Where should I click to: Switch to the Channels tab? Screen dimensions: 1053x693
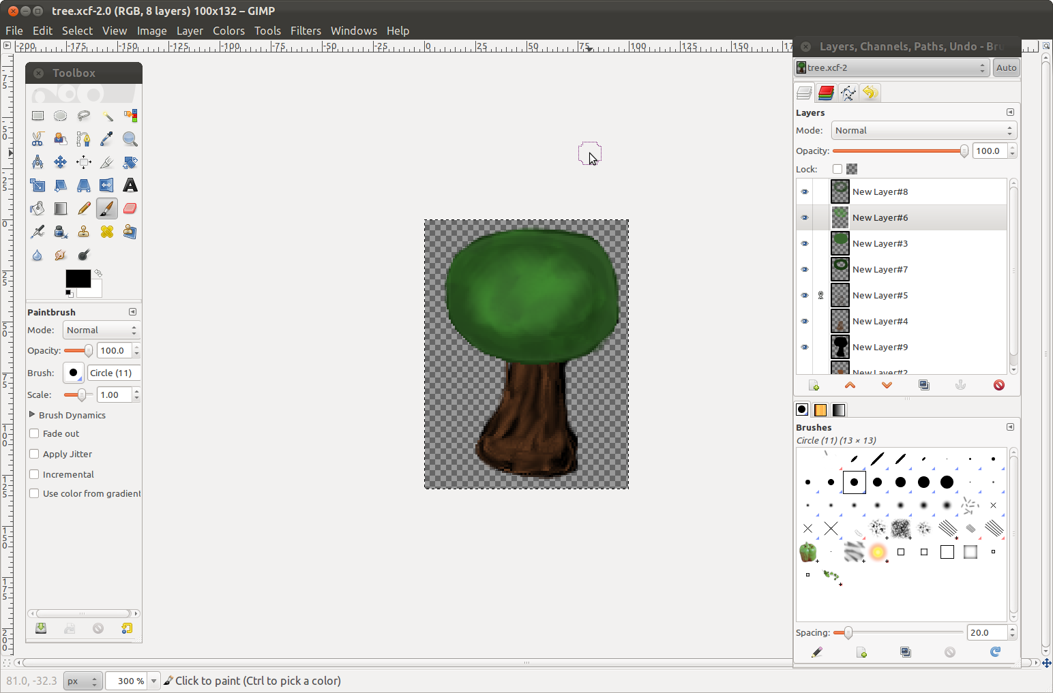[826, 93]
